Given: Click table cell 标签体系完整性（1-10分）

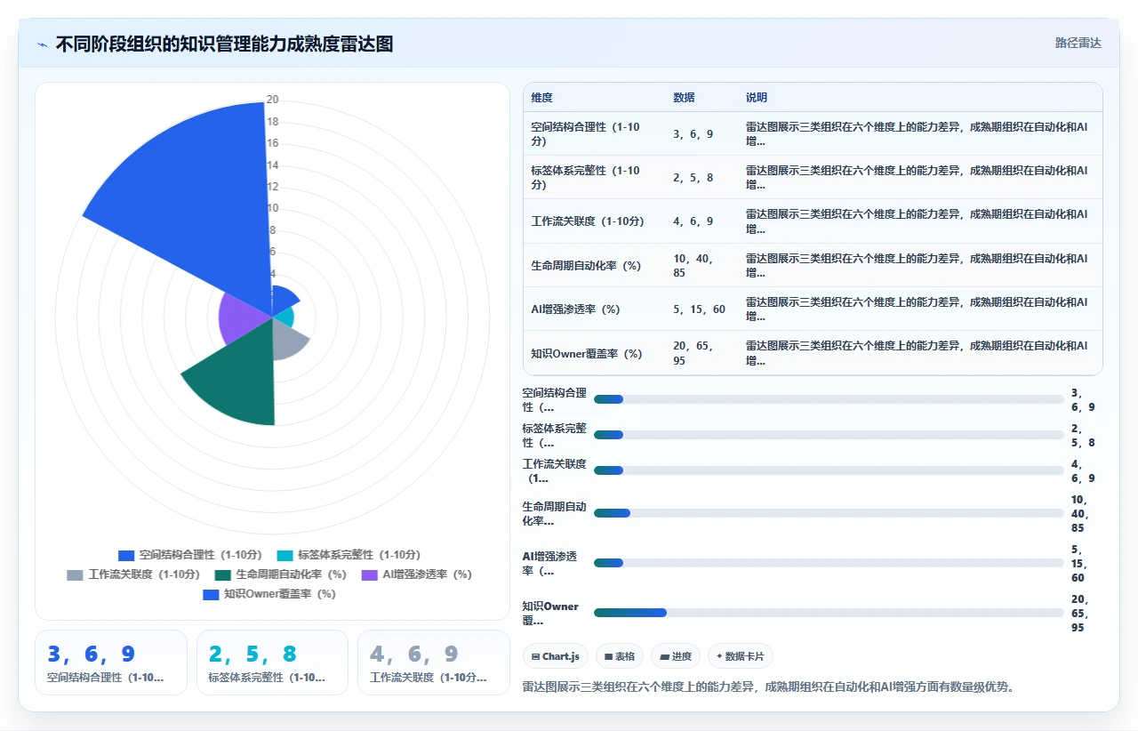Looking at the screenshot, I should pos(594,177).
